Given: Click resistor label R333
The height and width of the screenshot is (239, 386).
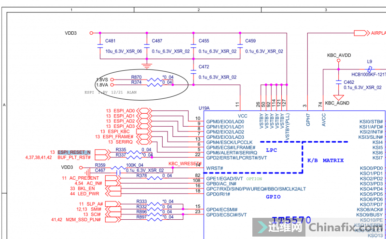Looking at the screenshot, I should 141,201.
